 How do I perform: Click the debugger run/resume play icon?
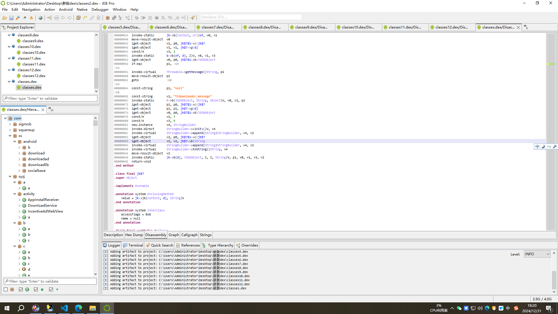pos(143,18)
